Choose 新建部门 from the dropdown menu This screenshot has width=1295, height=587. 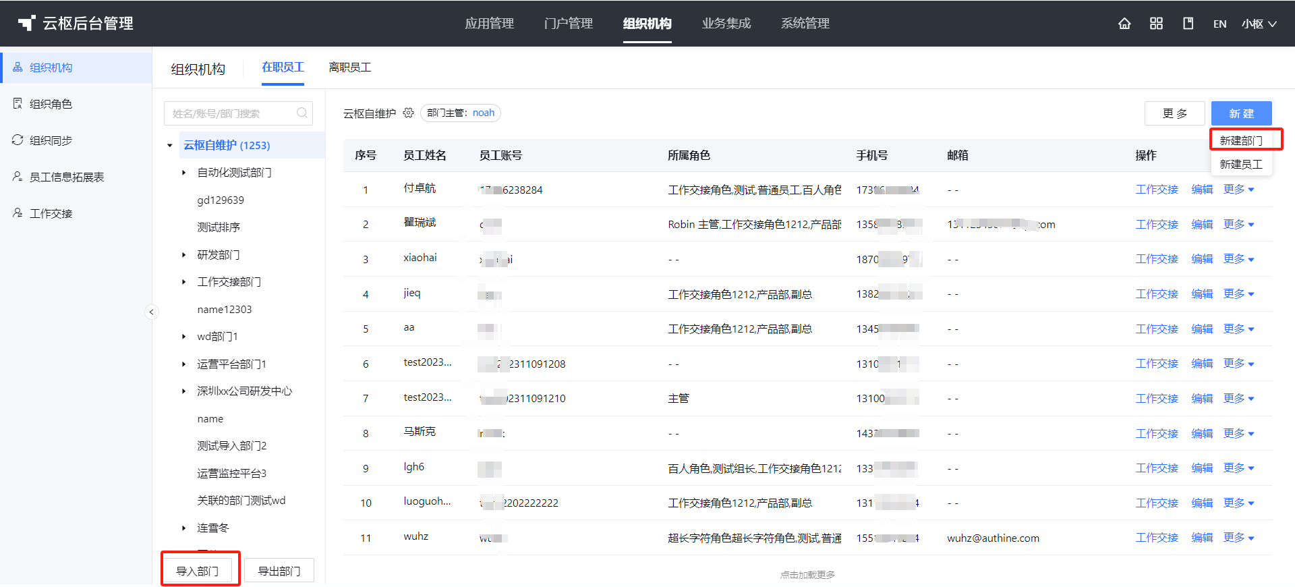pyautogui.click(x=1241, y=140)
